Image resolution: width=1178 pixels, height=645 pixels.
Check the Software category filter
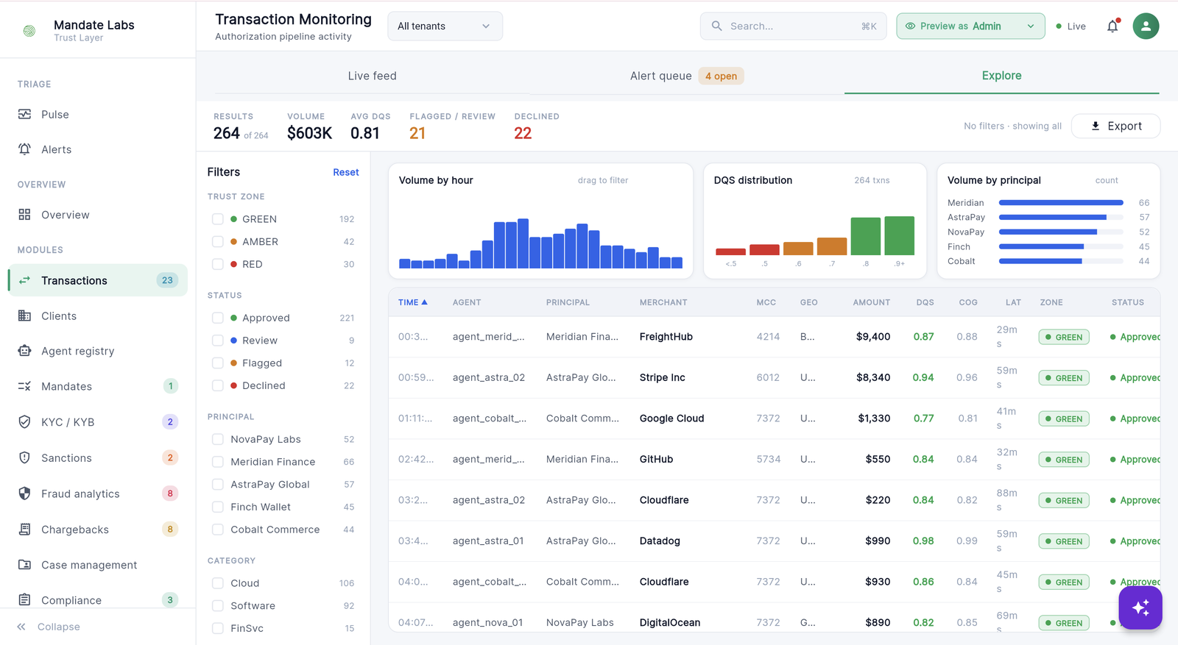coord(217,605)
